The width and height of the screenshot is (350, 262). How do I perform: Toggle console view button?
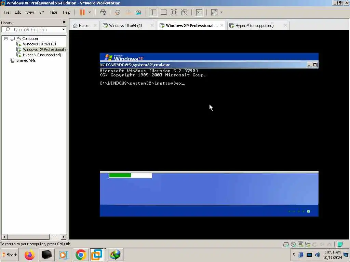click(199, 12)
